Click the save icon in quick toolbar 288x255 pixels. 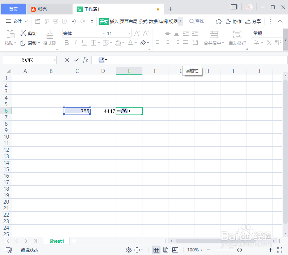point(38,21)
